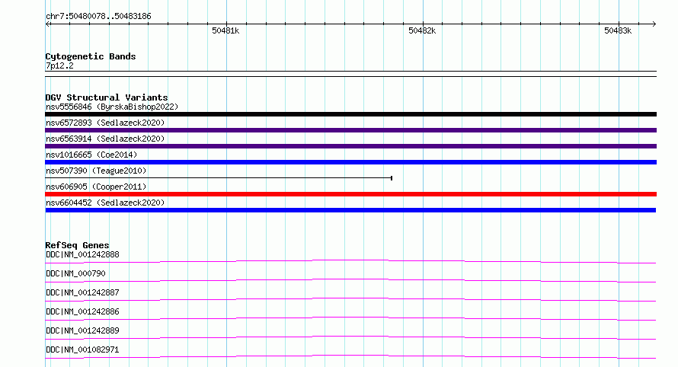Select transcript DDC|NM_001242888
678x367 pixels.
pos(82,254)
